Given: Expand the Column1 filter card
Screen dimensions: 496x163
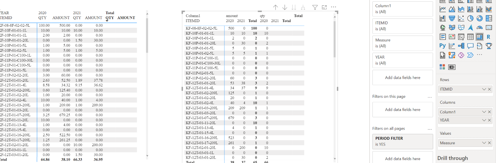Looking at the screenshot, I should 402,9.
